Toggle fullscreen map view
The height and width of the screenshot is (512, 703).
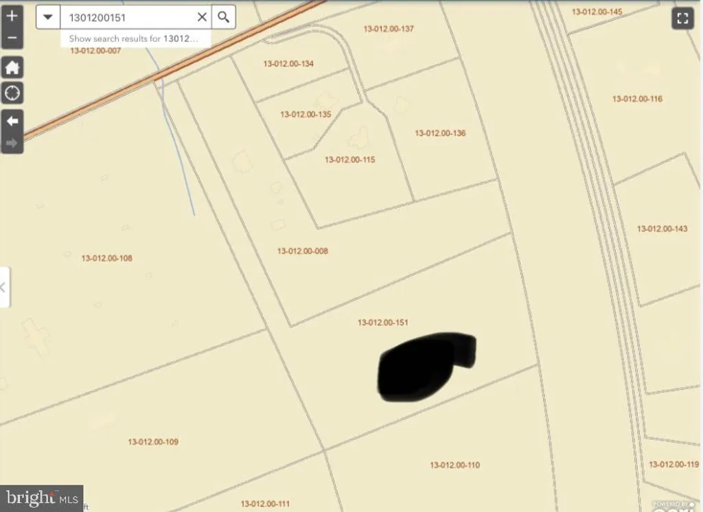coord(682,18)
